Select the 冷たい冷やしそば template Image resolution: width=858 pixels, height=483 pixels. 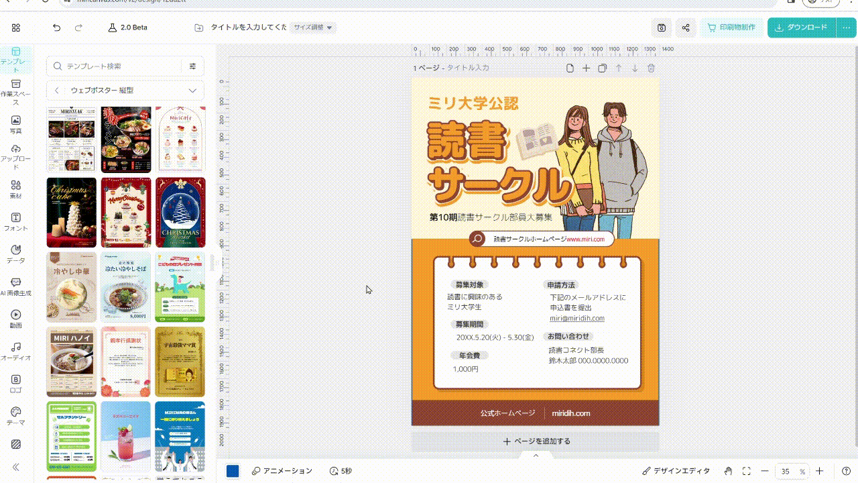(126, 287)
